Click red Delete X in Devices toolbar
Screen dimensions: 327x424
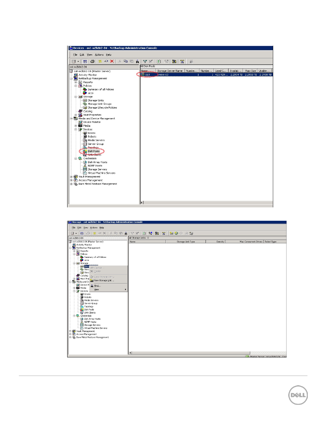click(112, 61)
